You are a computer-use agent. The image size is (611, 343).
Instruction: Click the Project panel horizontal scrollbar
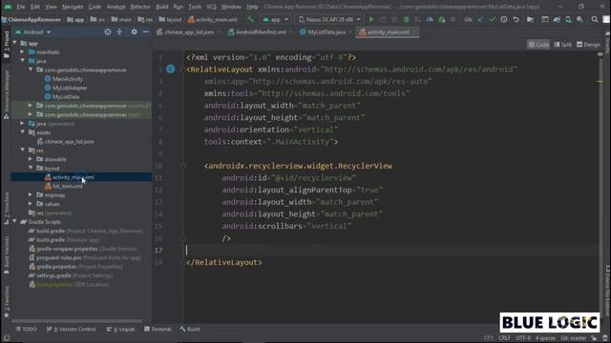click(x=77, y=321)
